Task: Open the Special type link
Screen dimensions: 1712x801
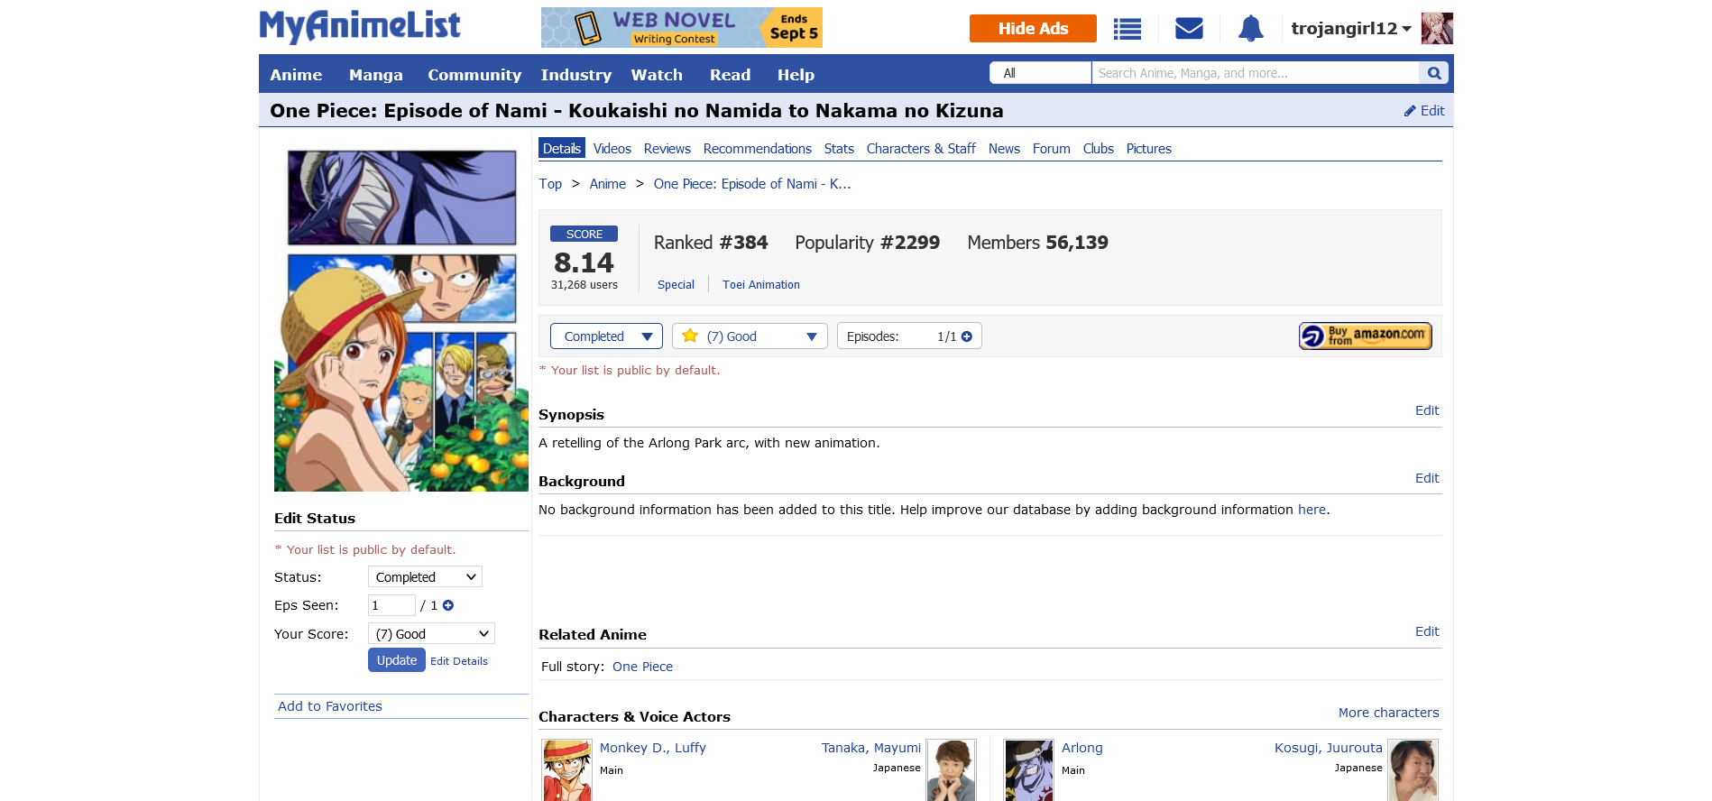Action: point(676,285)
